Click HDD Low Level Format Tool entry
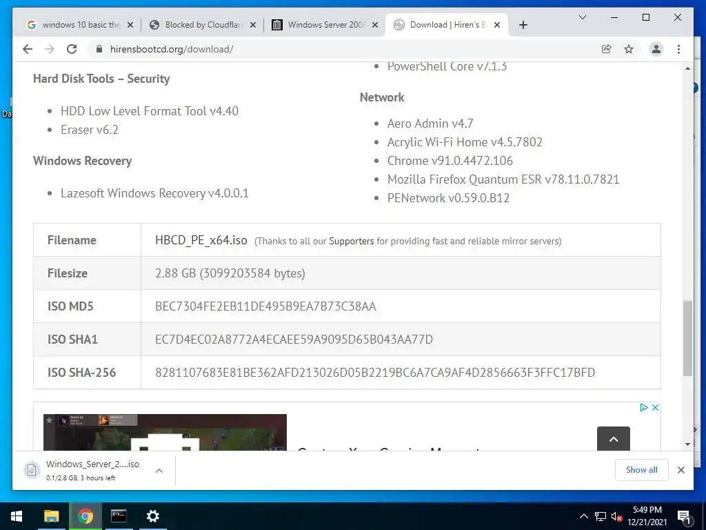This screenshot has height=530, width=706. [150, 111]
